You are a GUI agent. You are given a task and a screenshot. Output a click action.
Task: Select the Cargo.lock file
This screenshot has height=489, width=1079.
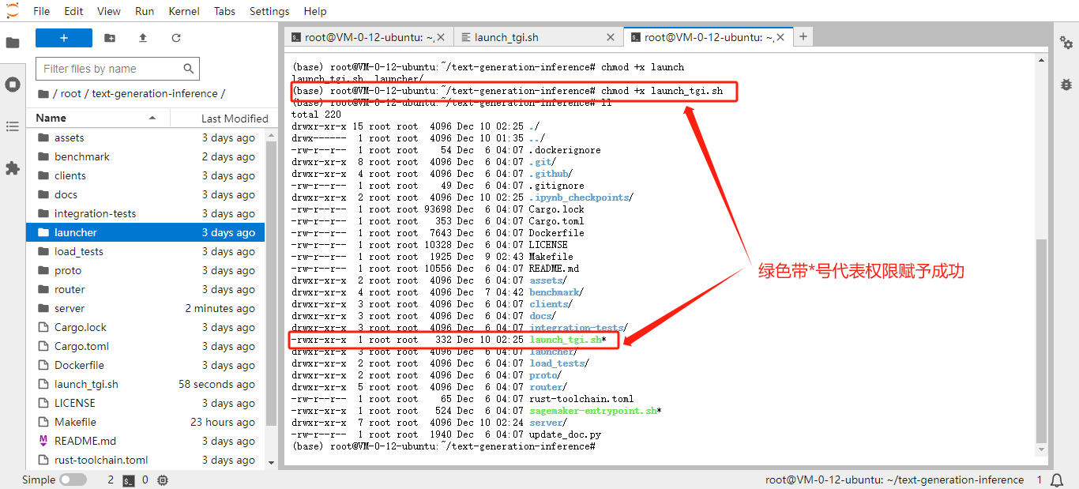point(145,327)
